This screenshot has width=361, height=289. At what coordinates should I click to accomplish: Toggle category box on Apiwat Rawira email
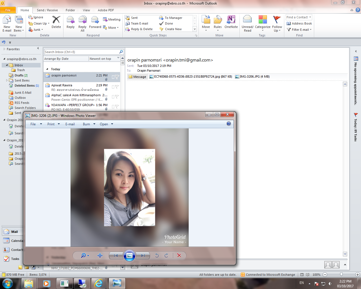[113, 87]
